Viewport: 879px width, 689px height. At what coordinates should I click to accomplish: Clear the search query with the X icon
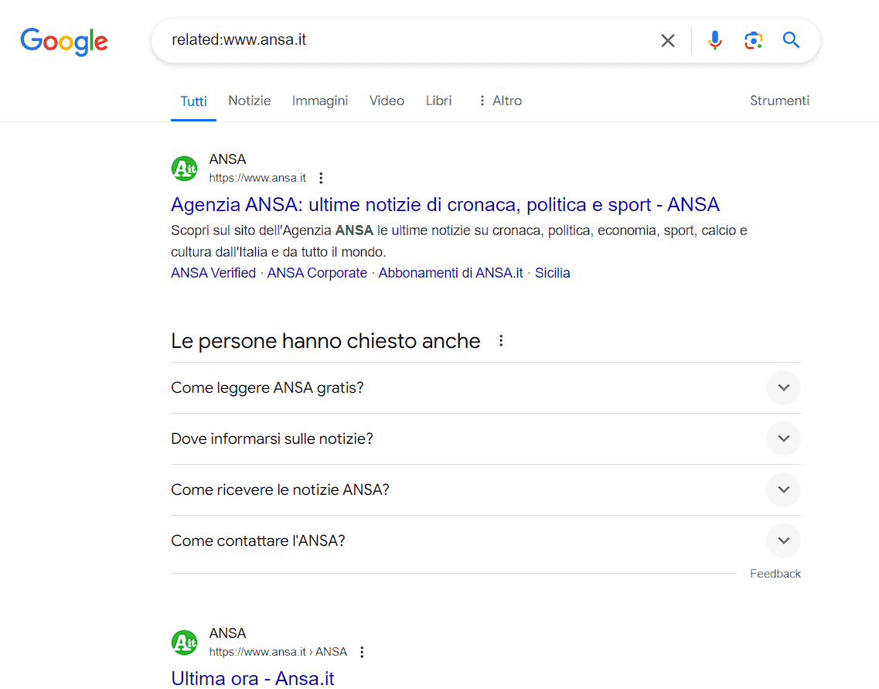667,40
